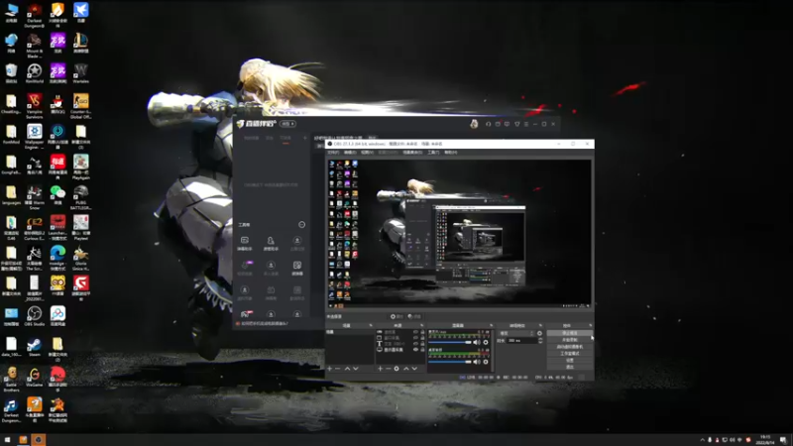Screen dimensions: 793x446
Task: Show hidden icons in the system tray
Action: 702,440
